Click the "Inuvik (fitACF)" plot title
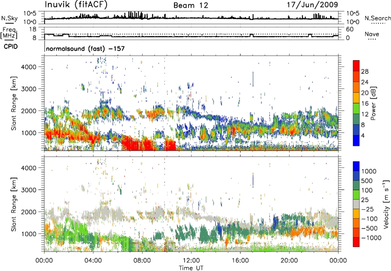This screenshot has width=391, height=271. [76, 5]
